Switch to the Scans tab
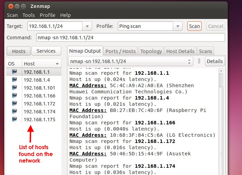 pos(206,51)
